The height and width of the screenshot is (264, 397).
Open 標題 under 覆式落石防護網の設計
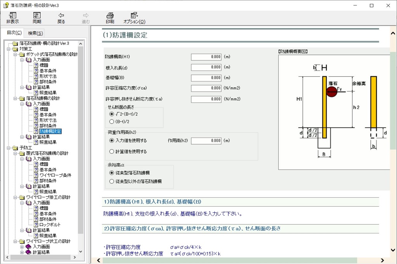(44, 165)
